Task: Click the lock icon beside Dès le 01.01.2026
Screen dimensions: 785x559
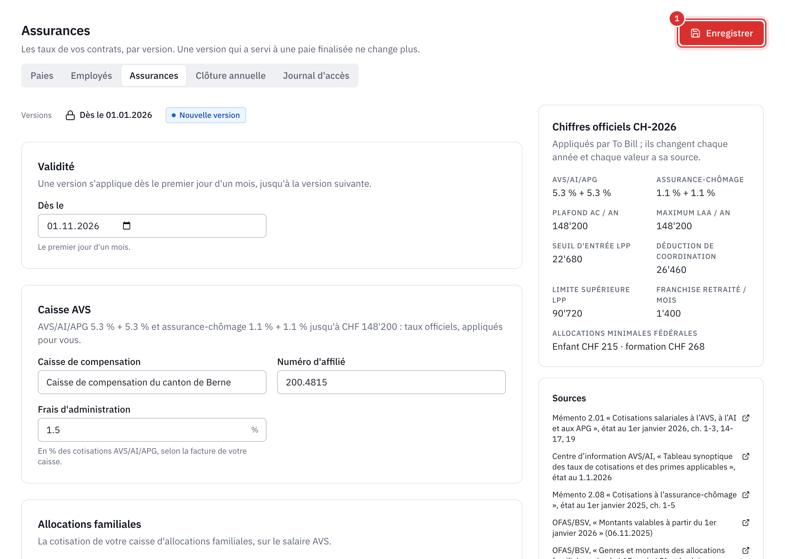Action: tap(70, 115)
